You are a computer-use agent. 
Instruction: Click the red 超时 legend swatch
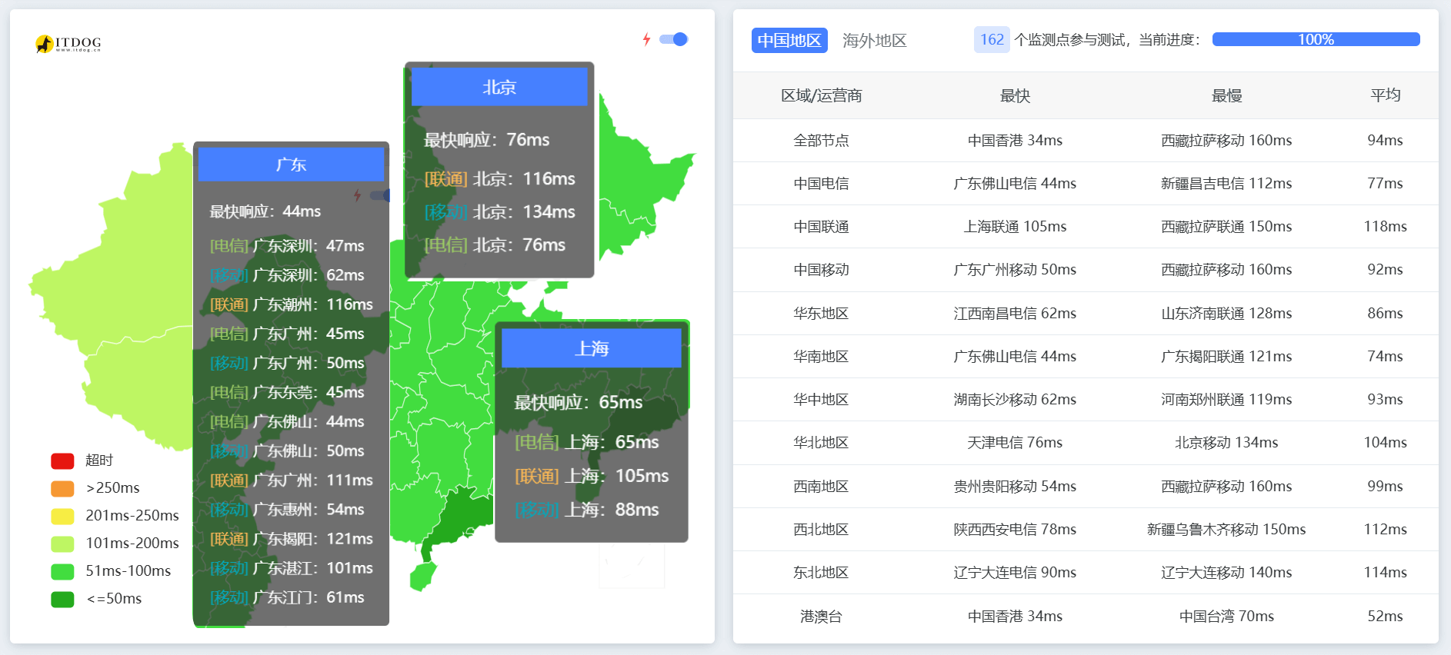coord(62,460)
